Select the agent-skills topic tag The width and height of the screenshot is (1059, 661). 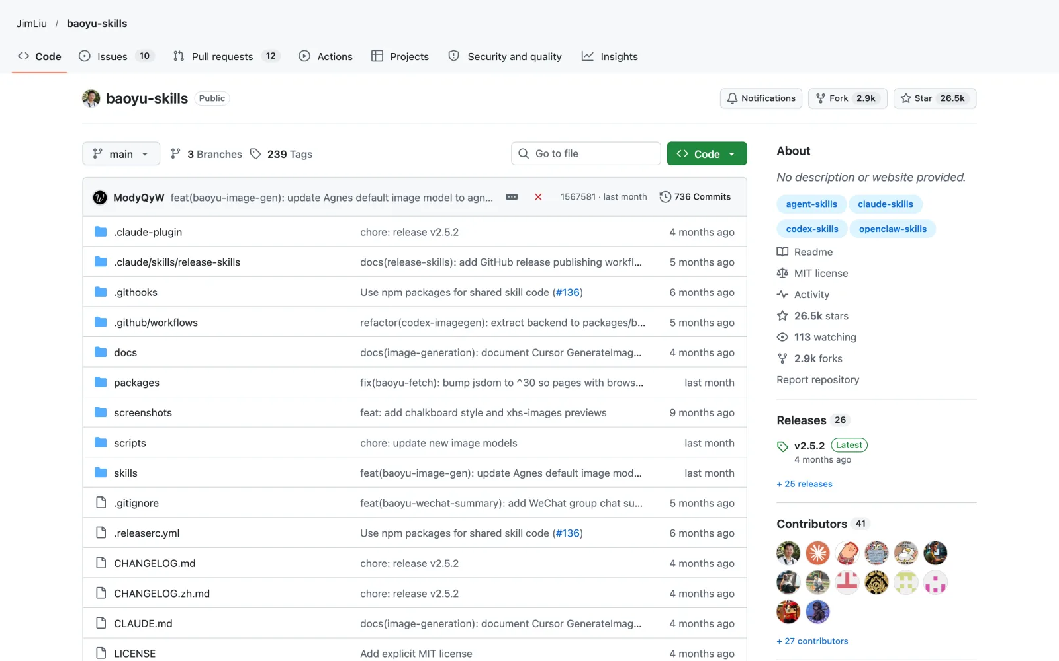point(811,204)
